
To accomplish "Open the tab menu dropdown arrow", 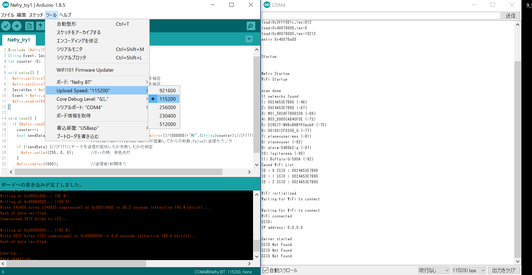I will [249, 39].
